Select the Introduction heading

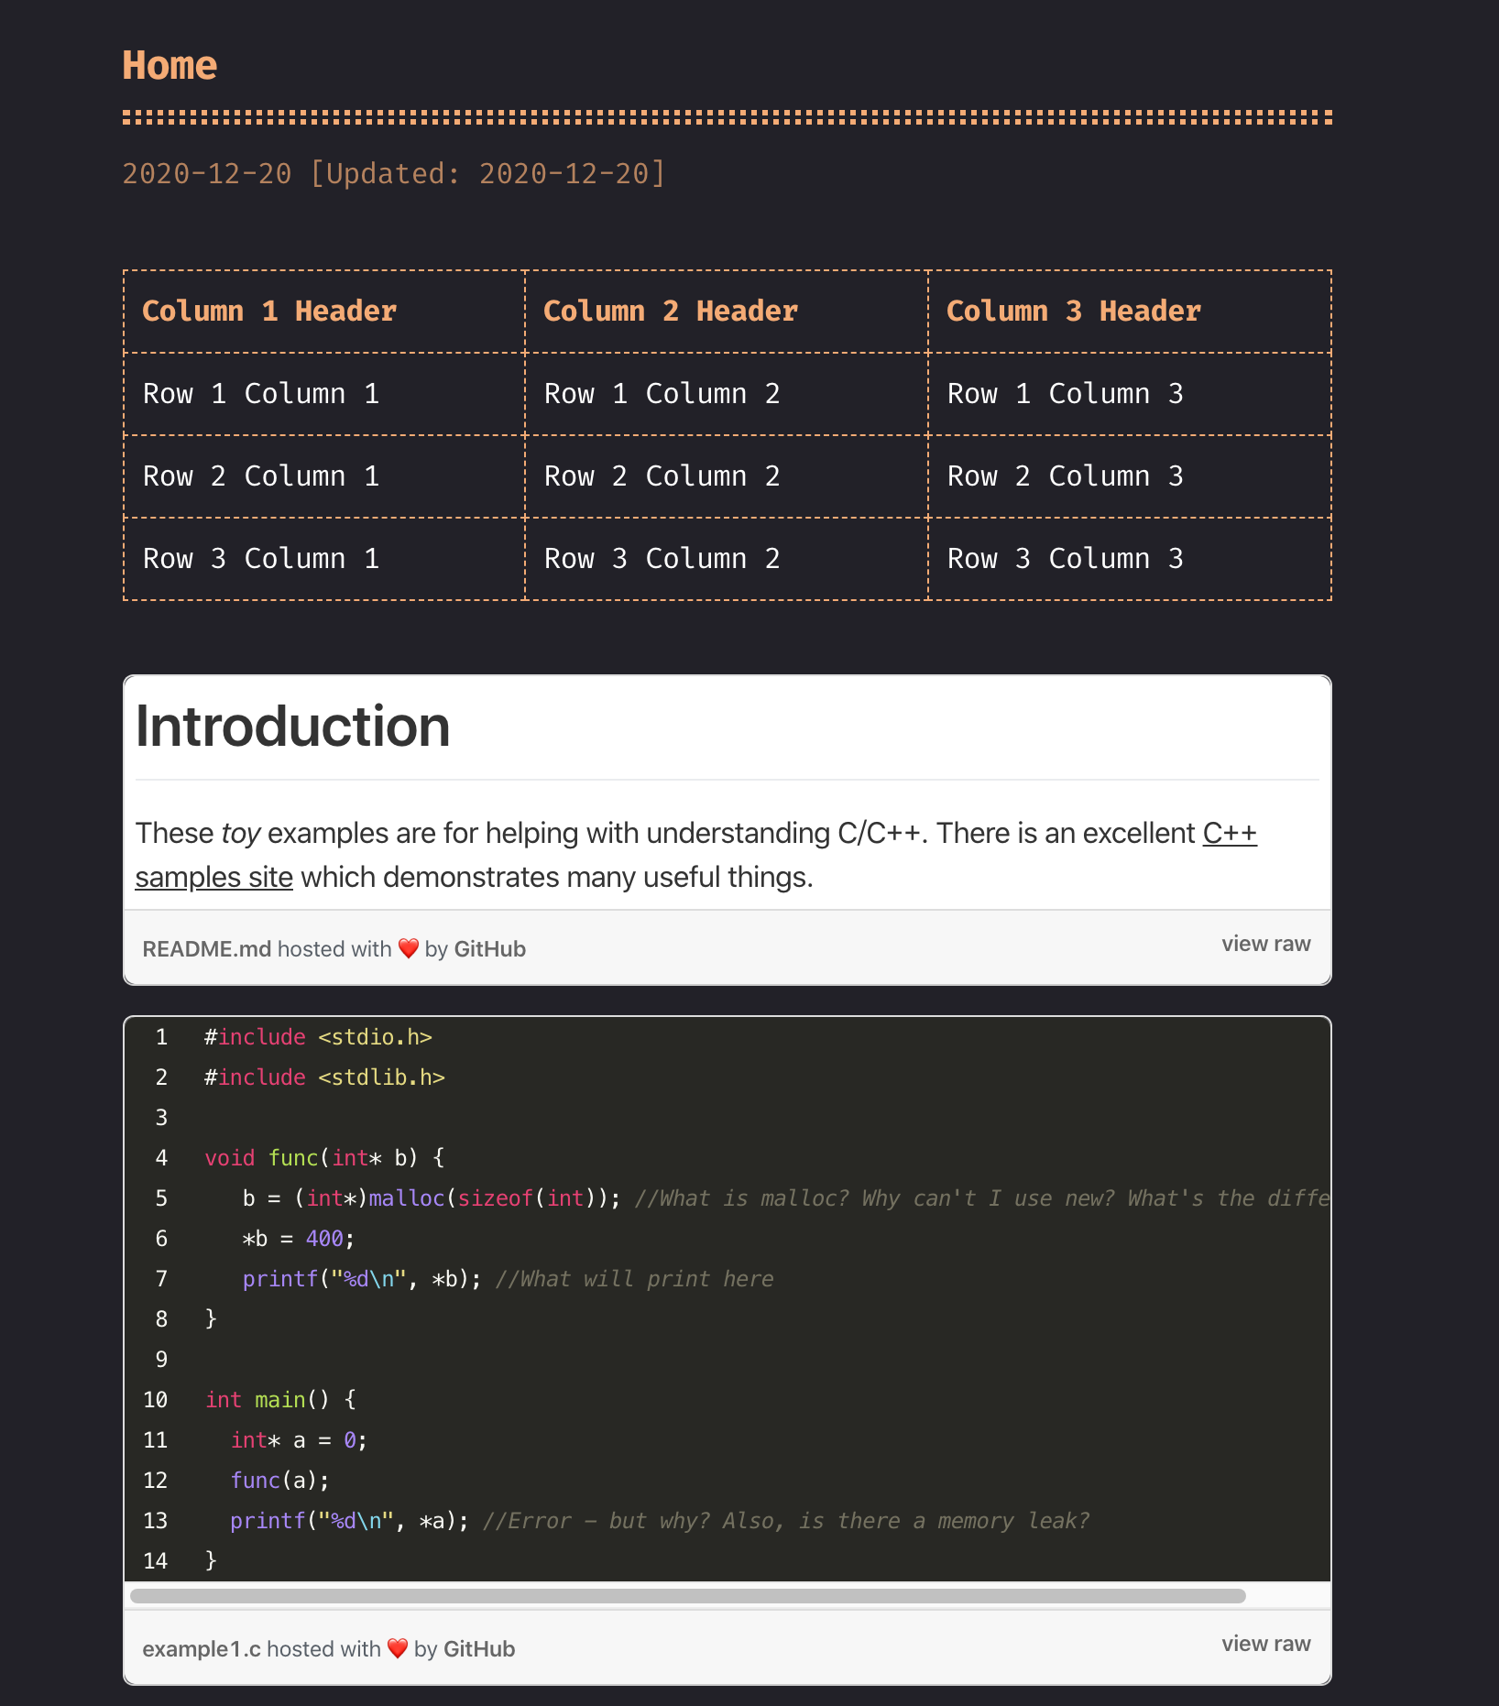click(292, 727)
